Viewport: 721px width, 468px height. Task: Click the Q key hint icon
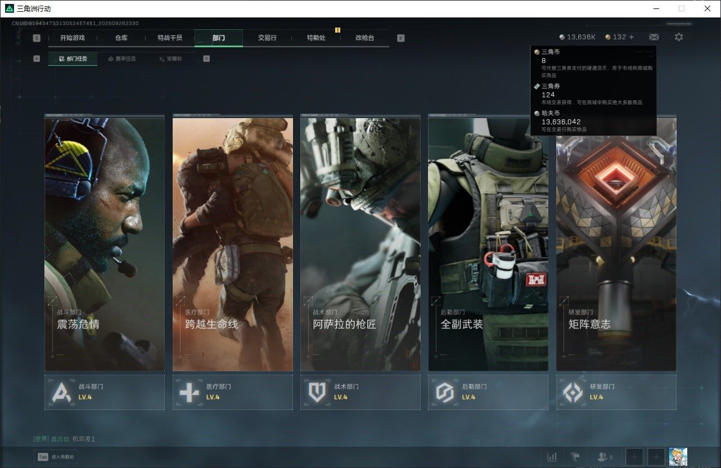pos(37,38)
